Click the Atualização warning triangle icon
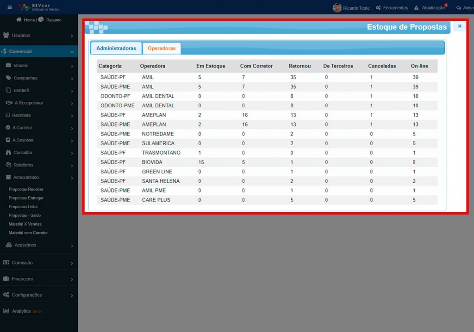The image size is (474, 332). coord(416,7)
